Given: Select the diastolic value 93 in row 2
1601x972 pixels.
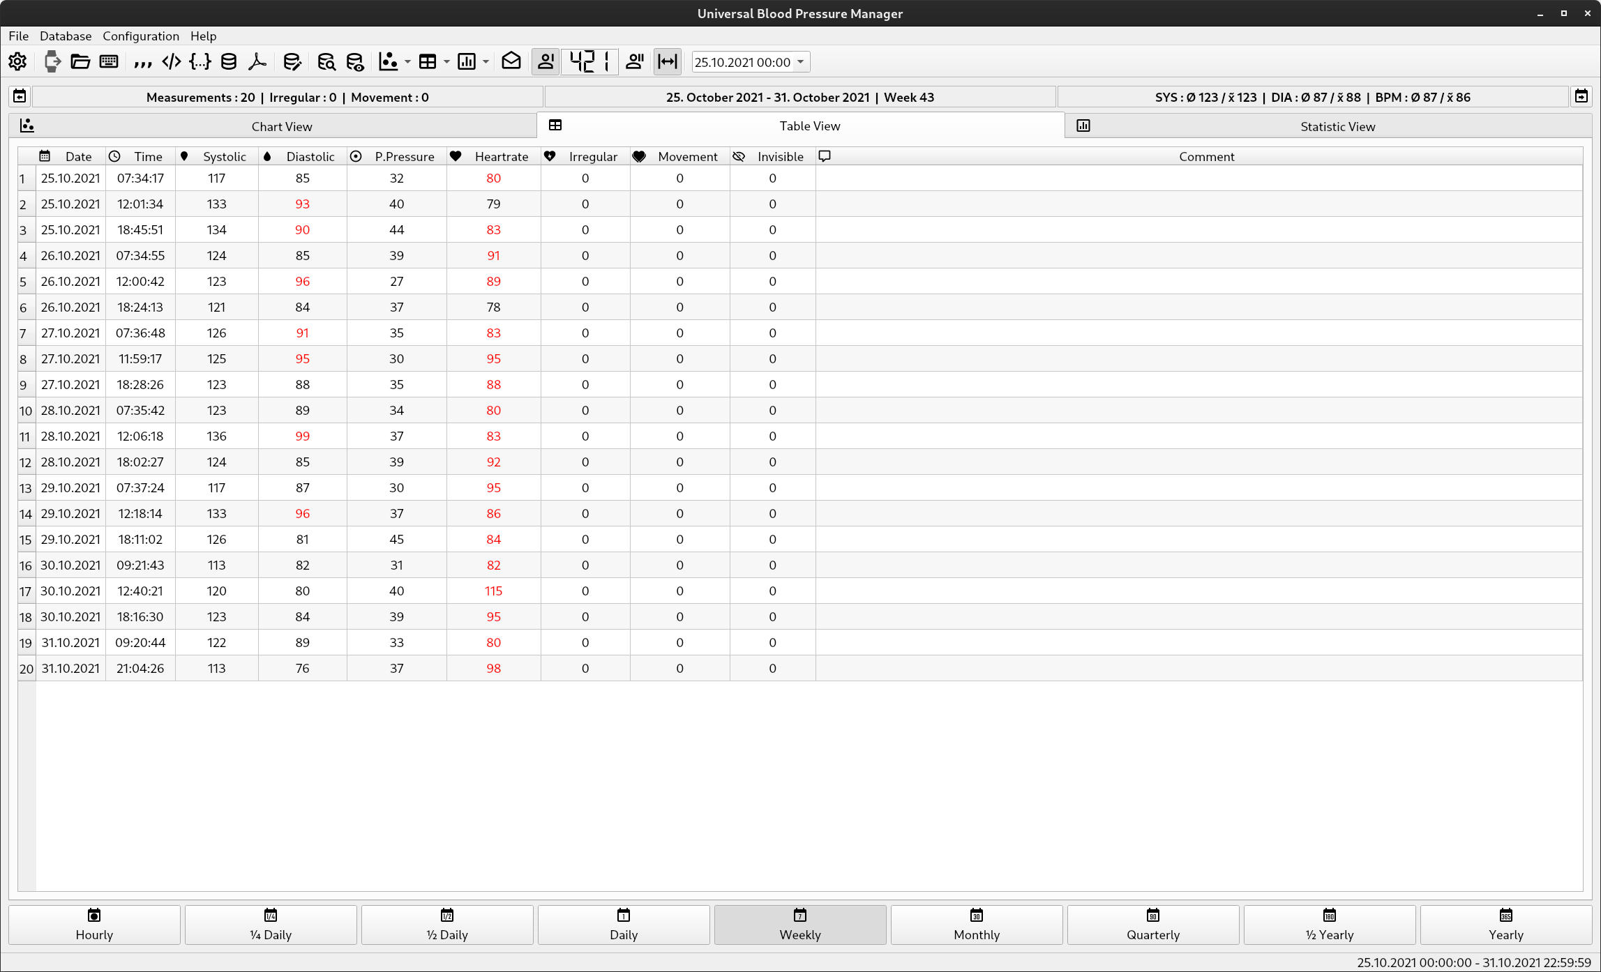Looking at the screenshot, I should [x=302, y=204].
